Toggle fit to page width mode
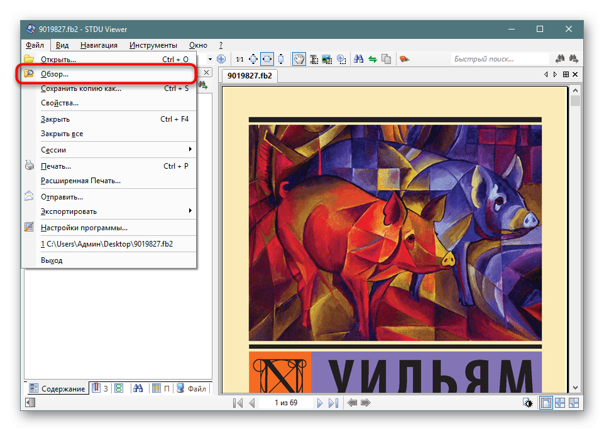Image resolution: width=604 pixels, height=431 pixels. (267, 60)
